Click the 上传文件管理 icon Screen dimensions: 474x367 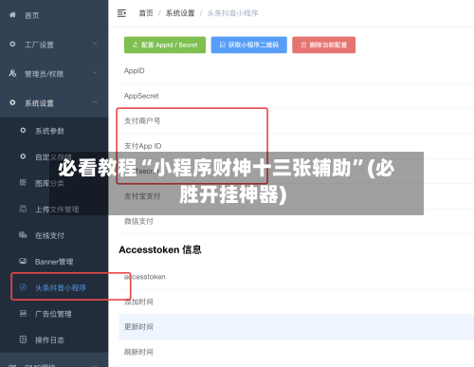point(23,209)
